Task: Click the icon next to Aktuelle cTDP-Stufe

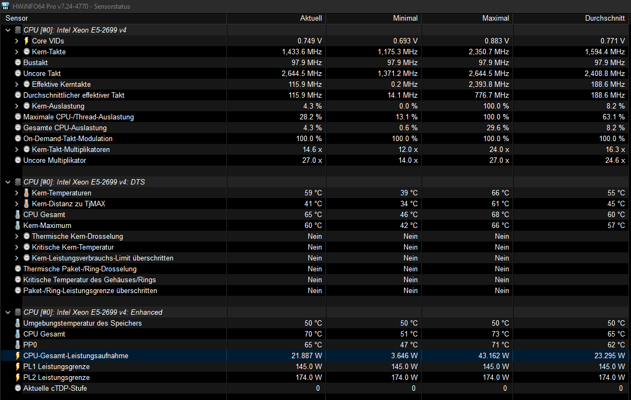Action: pos(18,388)
